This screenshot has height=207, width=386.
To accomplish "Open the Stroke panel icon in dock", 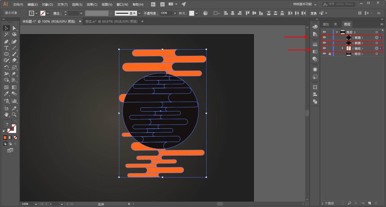I will point(315,44).
